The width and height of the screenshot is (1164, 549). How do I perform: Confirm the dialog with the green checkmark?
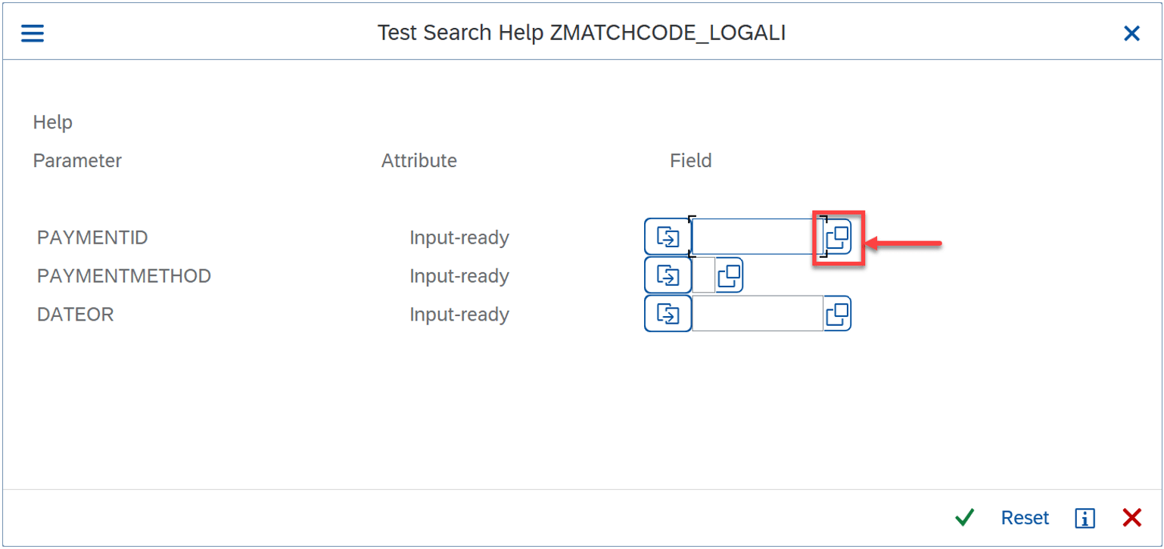click(964, 517)
